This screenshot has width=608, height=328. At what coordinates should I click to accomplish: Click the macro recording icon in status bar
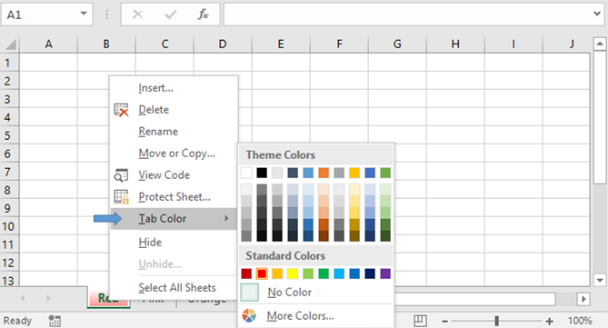click(x=55, y=321)
